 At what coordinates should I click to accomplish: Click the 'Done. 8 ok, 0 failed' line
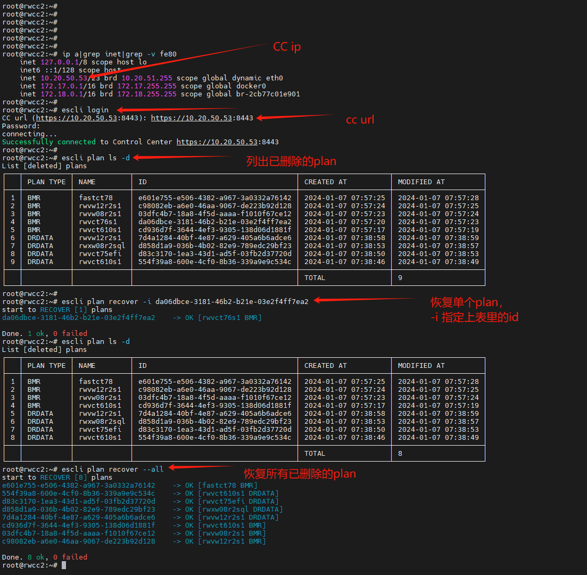pyautogui.click(x=45, y=557)
